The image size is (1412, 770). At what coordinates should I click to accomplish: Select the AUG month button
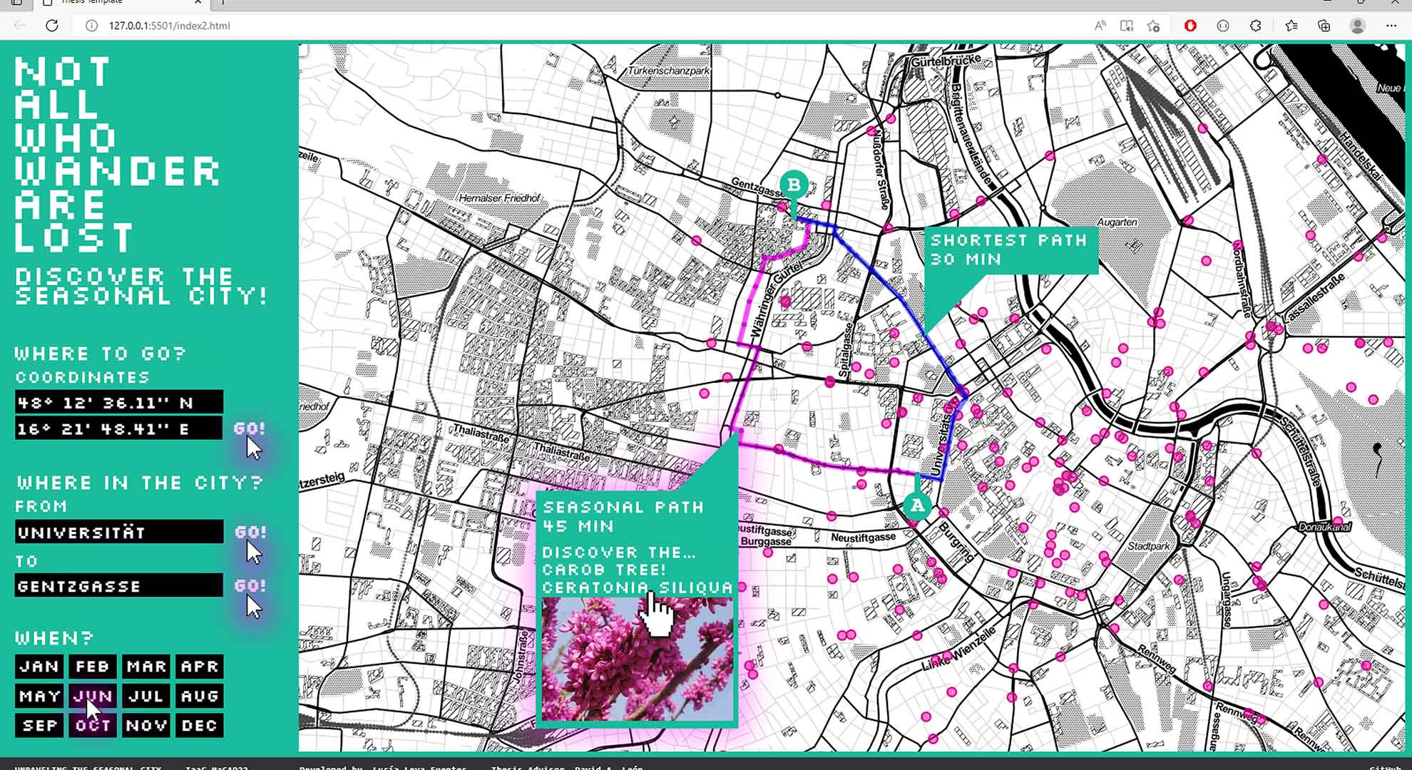click(200, 696)
